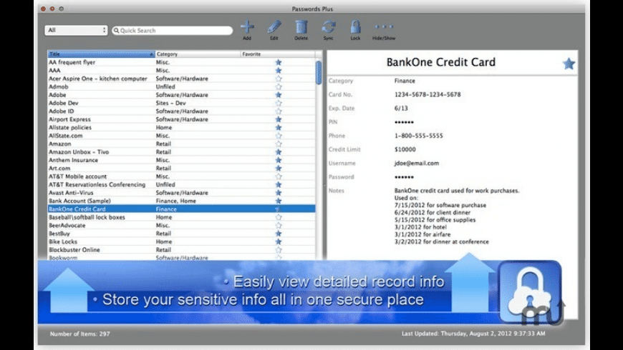Toggle favorite star for AT&T Mobile account
Screen dimensions: 623x350
(x=279, y=176)
